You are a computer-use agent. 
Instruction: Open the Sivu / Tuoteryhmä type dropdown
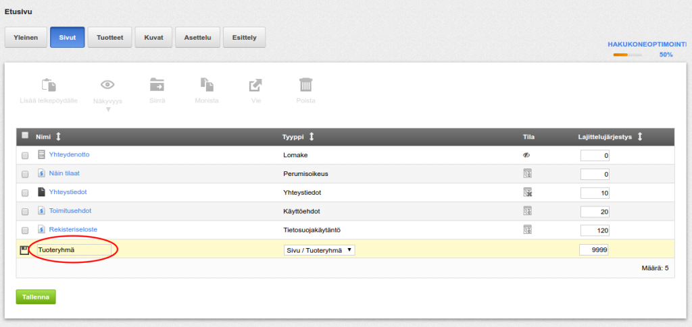coord(319,250)
